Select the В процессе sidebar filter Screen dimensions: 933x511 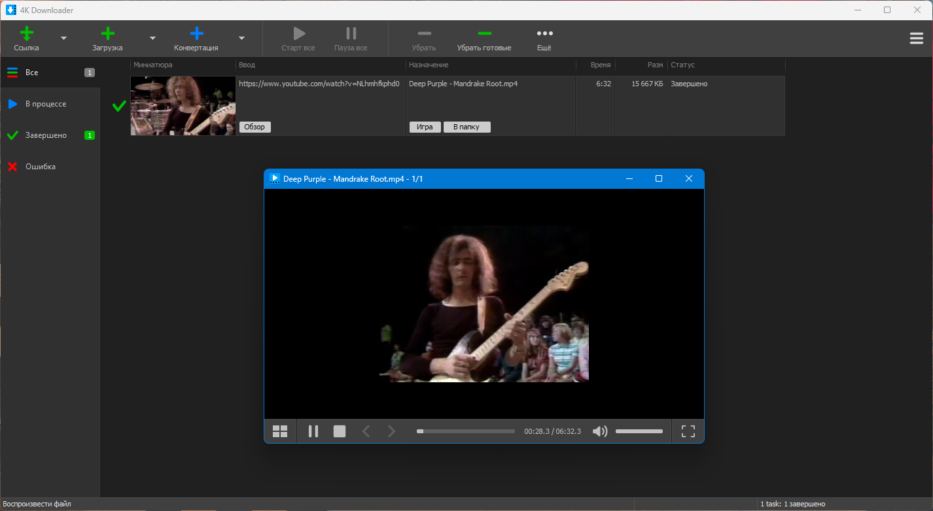pyautogui.click(x=50, y=104)
